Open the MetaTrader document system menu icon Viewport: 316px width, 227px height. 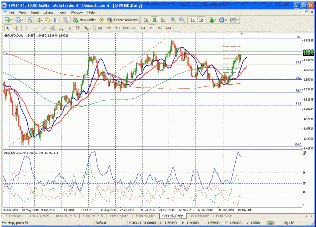click(x=5, y=12)
